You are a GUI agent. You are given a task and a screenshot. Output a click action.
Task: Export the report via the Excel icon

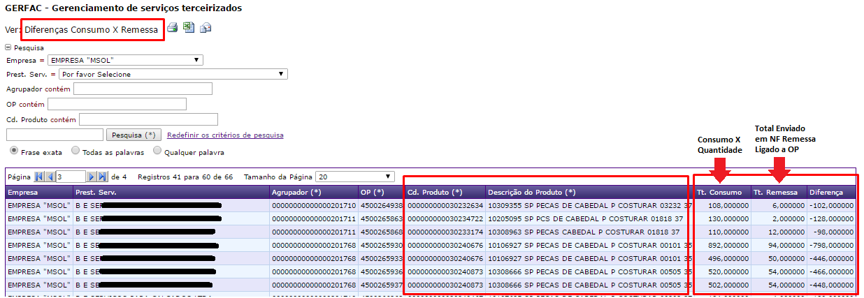pyautogui.click(x=189, y=28)
